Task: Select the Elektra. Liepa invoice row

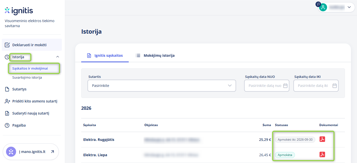Action: pos(213,155)
